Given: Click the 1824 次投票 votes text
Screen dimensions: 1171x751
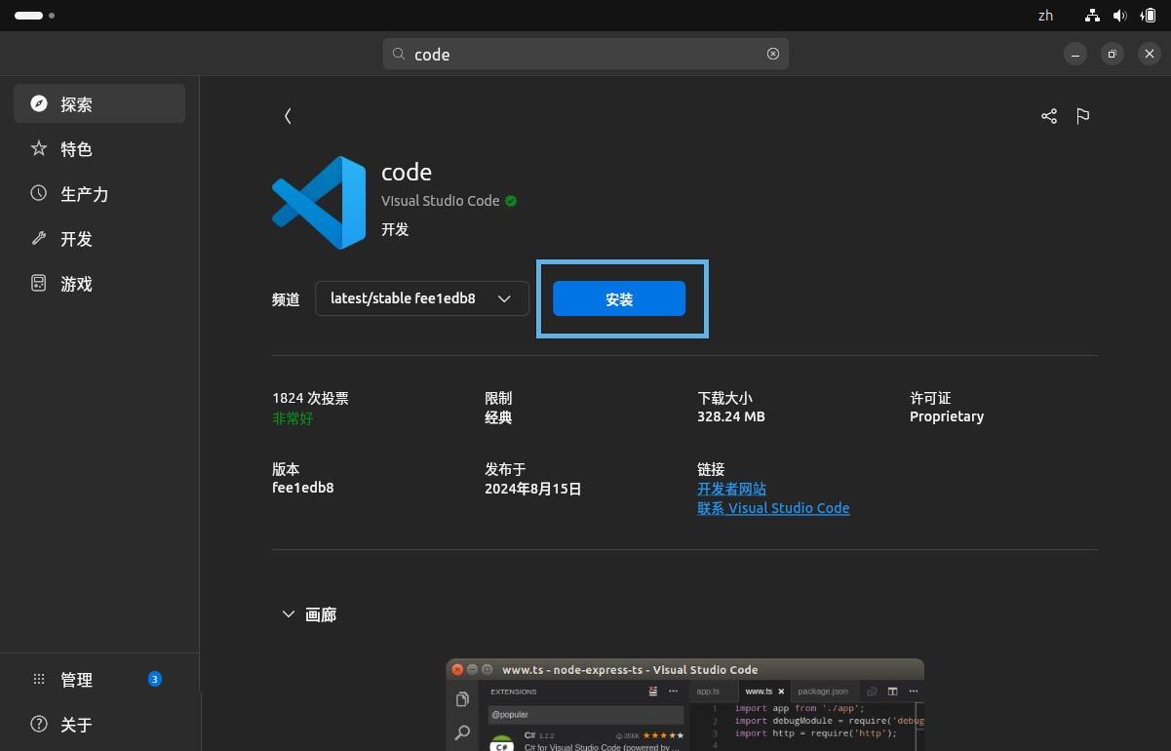Looking at the screenshot, I should (310, 398).
